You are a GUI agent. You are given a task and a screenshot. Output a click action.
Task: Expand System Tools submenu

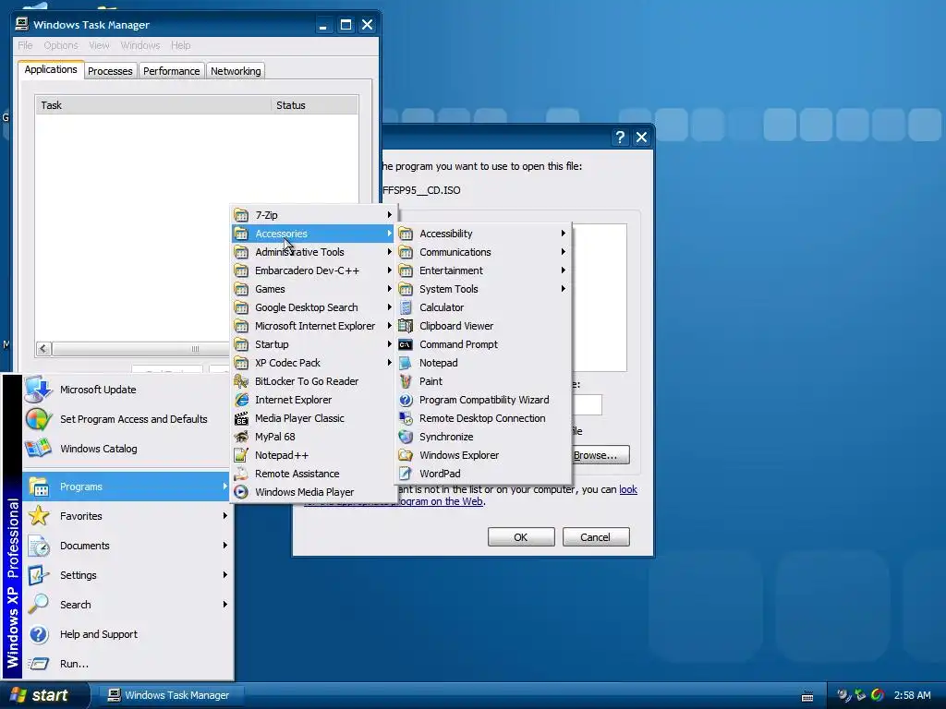pyautogui.click(x=484, y=289)
